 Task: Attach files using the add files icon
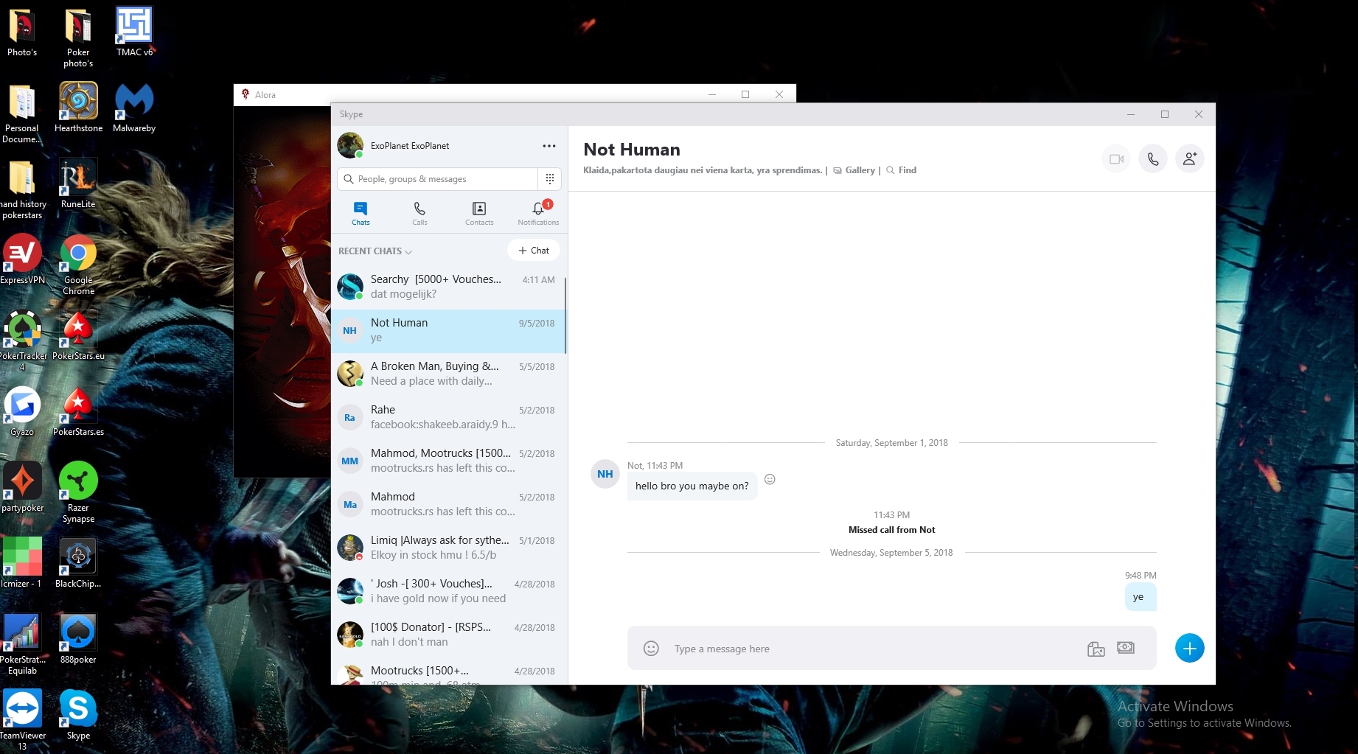(x=1096, y=649)
